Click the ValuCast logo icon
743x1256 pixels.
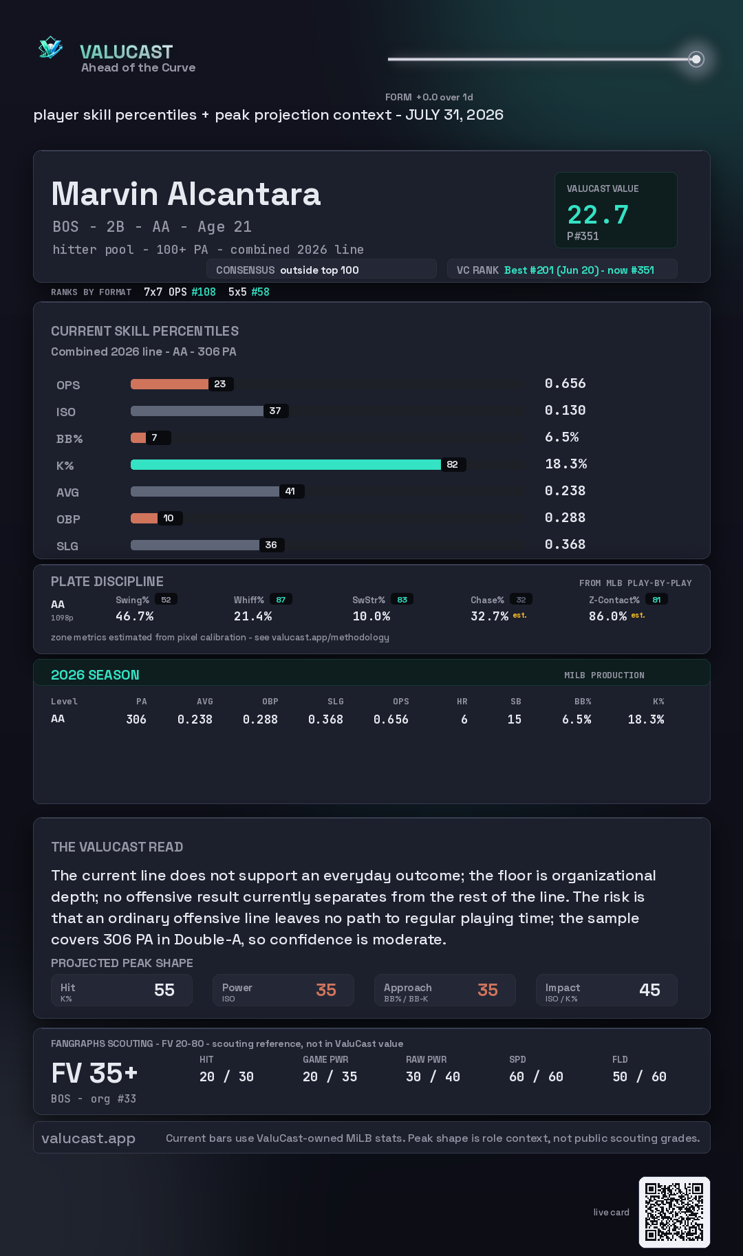50,48
